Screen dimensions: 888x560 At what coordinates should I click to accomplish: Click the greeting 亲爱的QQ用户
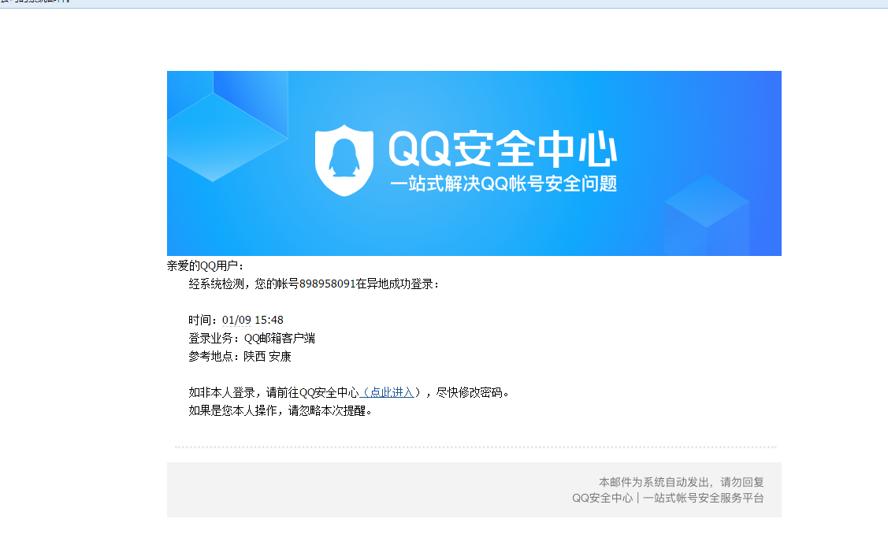tap(205, 265)
